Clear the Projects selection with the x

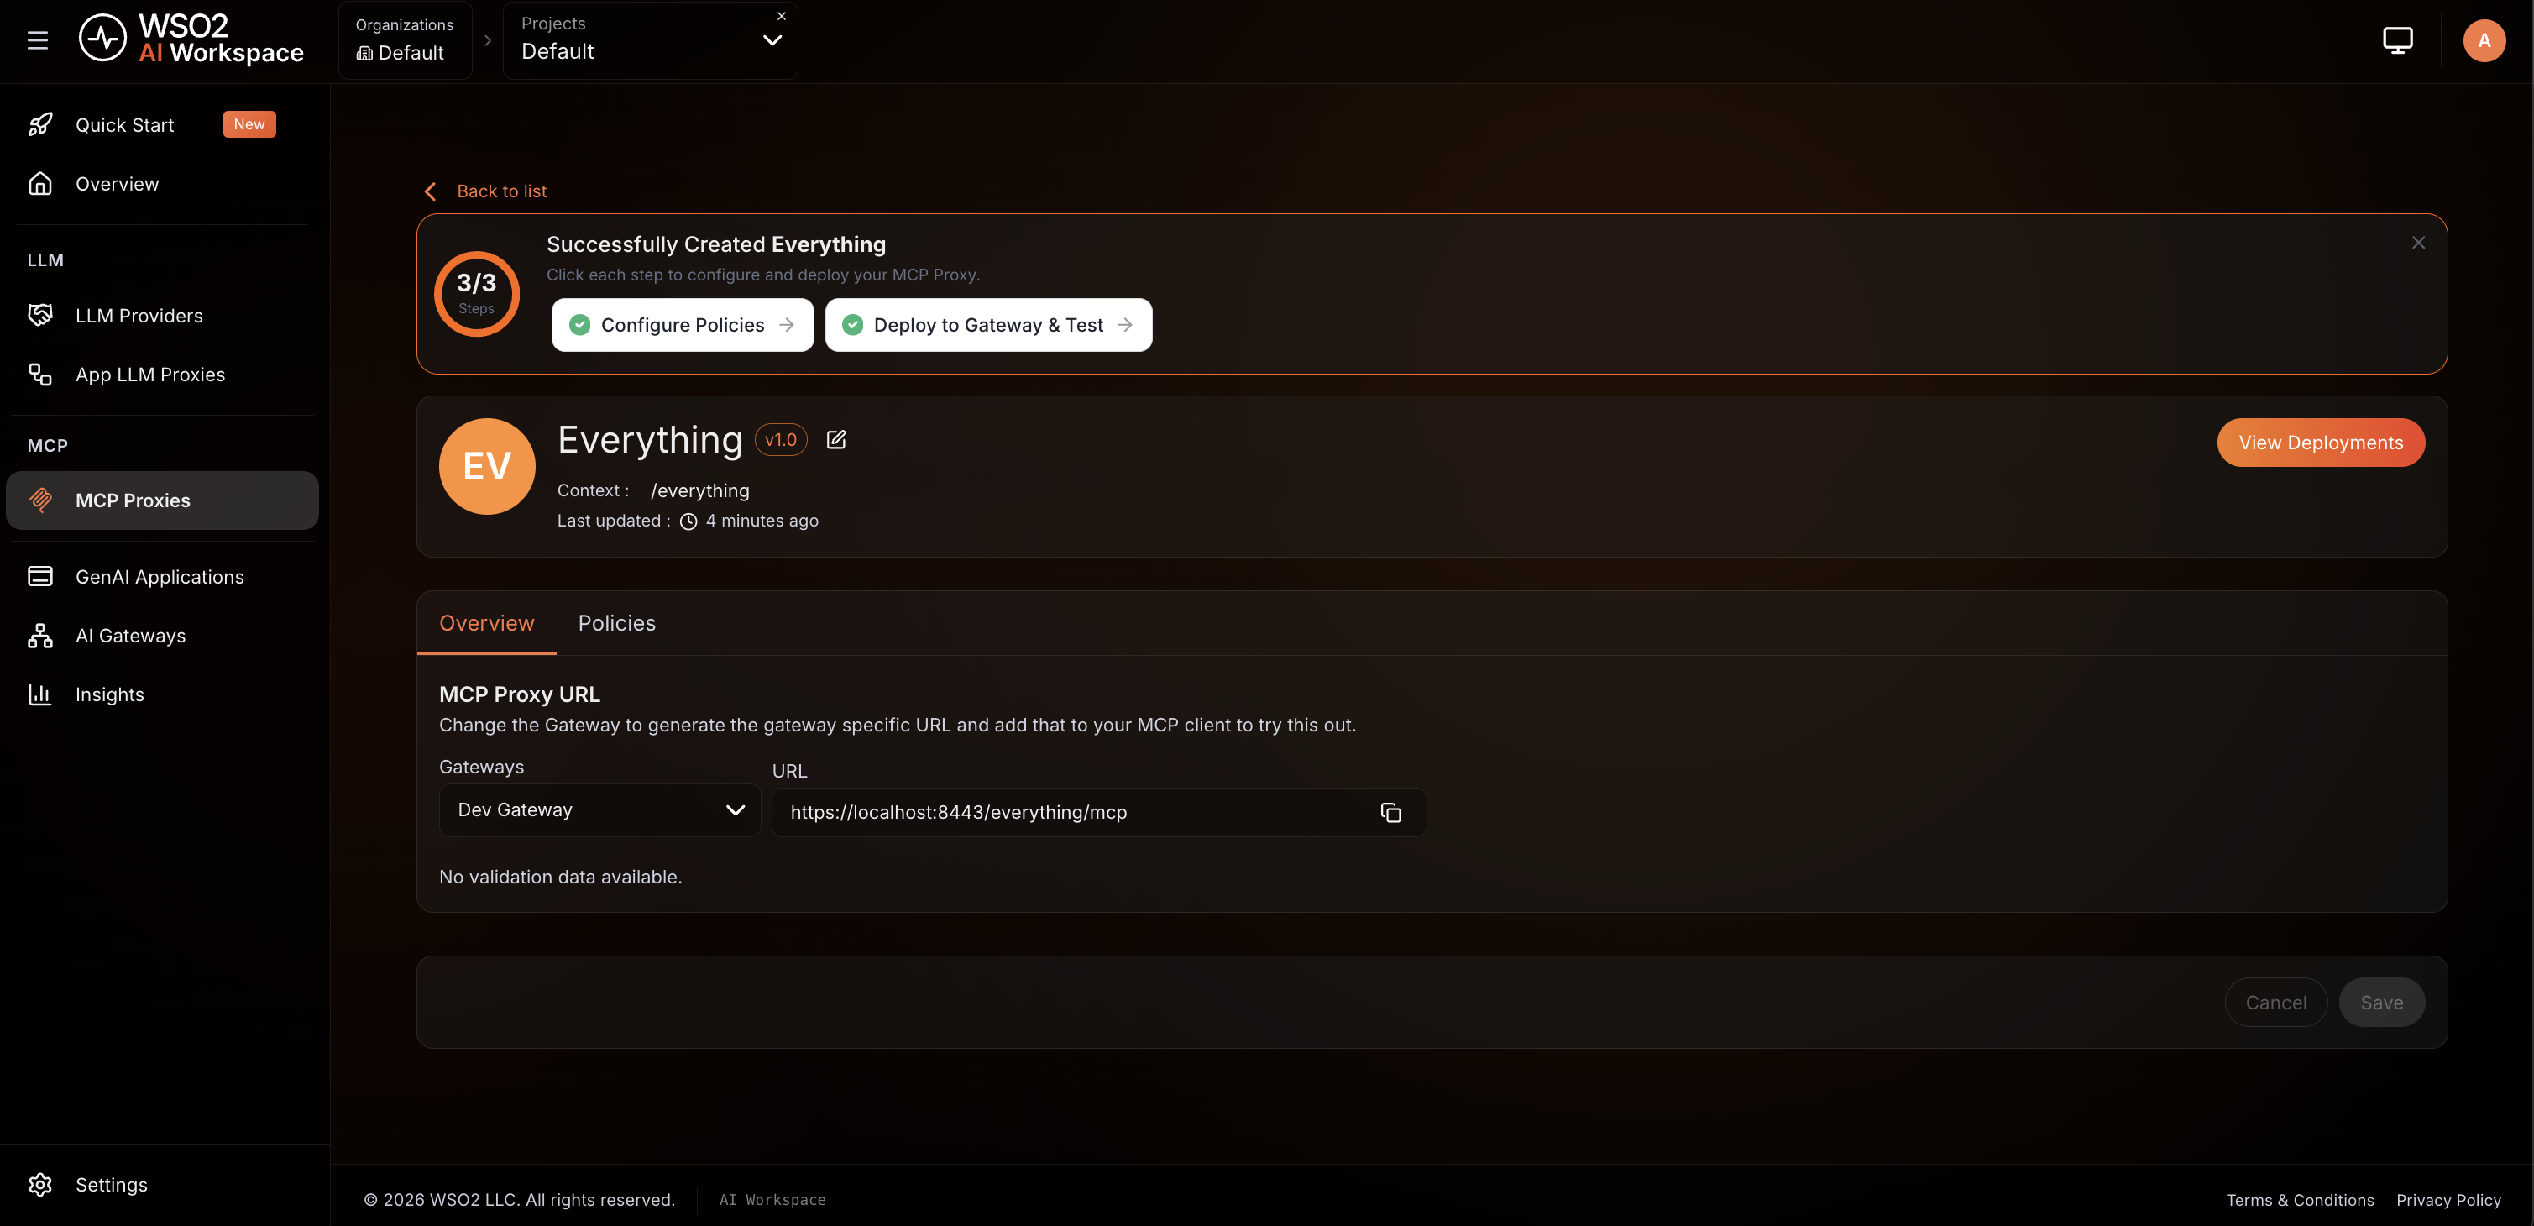coord(781,16)
